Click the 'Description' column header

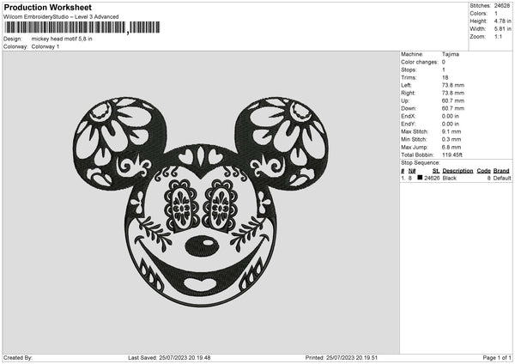457,171
